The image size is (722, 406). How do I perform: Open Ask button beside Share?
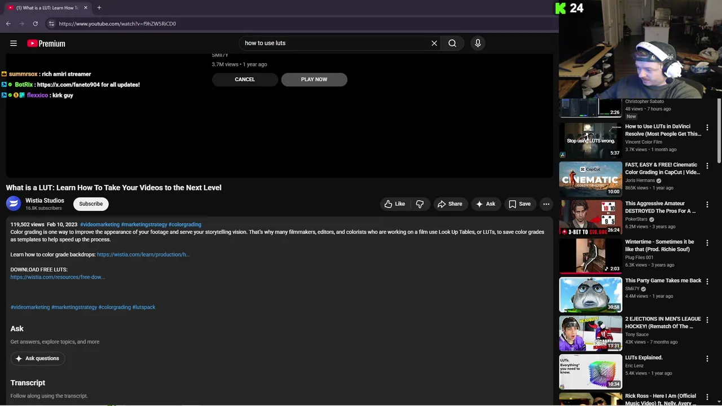point(485,204)
